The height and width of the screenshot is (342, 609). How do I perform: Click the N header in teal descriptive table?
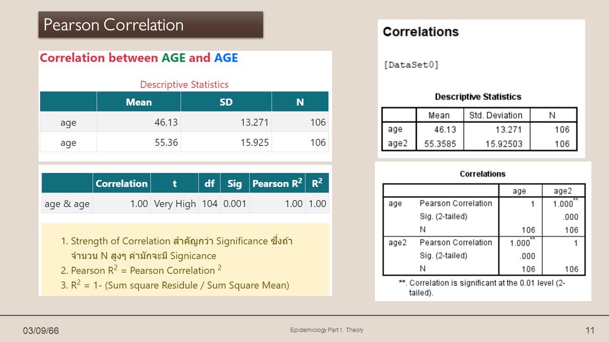(x=300, y=102)
